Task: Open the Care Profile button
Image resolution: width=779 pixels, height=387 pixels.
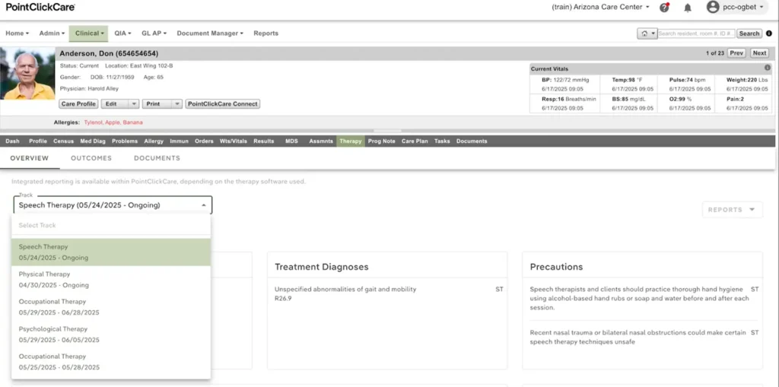Action: [78, 104]
